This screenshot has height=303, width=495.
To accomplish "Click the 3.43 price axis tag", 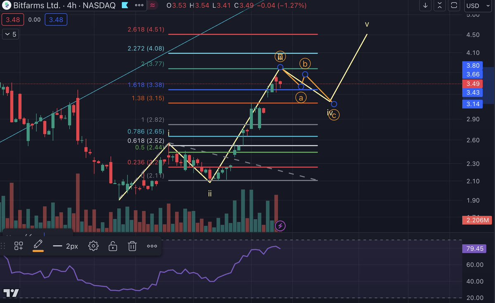I will [x=473, y=92].
